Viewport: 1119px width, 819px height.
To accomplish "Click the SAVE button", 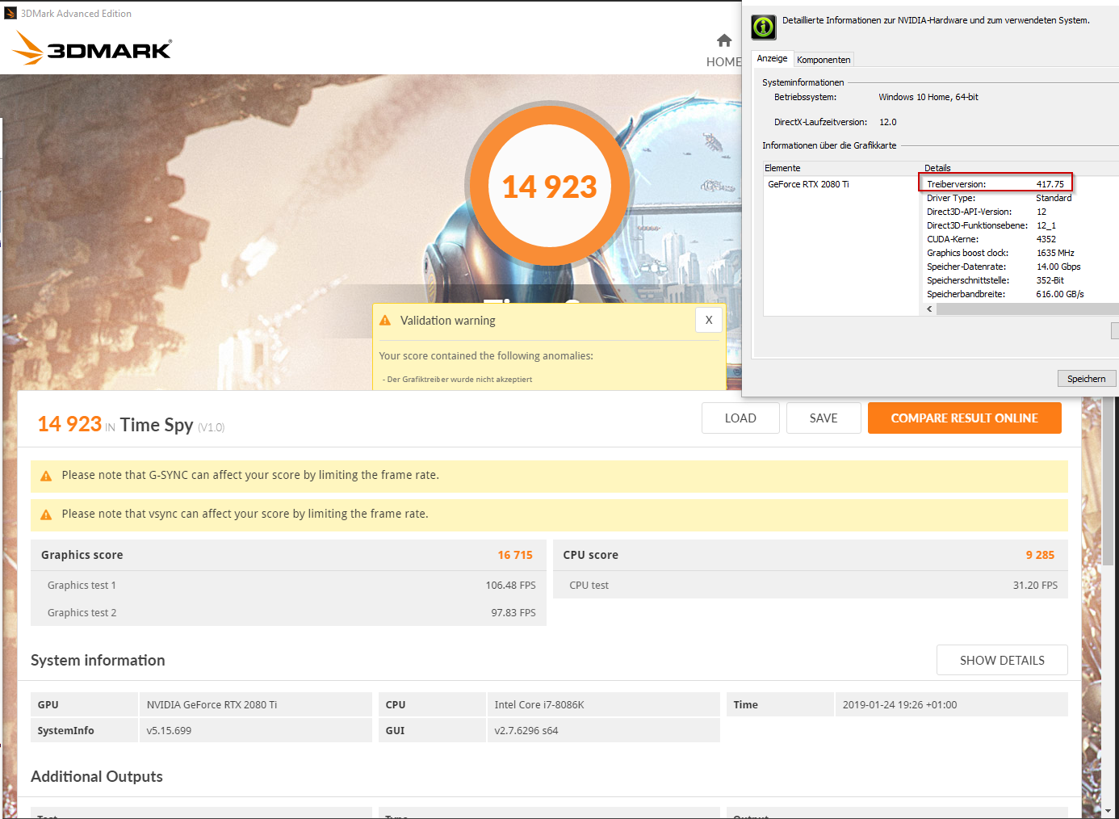I will pyautogui.click(x=824, y=418).
